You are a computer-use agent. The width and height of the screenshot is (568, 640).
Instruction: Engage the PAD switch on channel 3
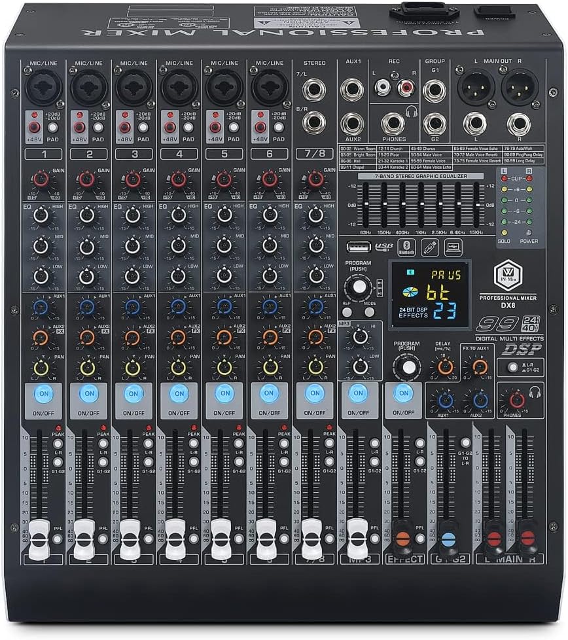pos(143,126)
